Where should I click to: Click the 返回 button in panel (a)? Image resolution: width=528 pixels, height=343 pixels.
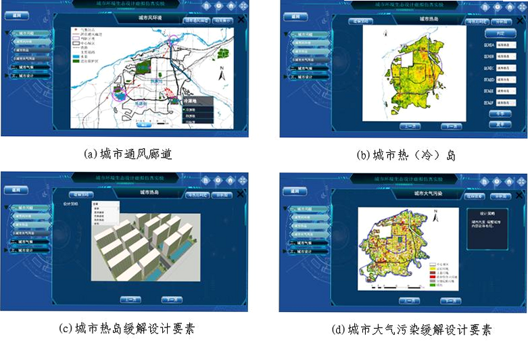(16, 16)
